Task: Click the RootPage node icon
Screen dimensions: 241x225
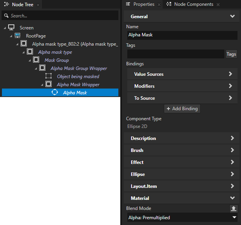Action: 17,36
